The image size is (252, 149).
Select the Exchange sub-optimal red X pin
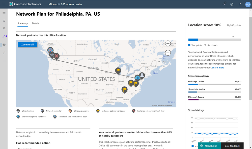pos(57,56)
